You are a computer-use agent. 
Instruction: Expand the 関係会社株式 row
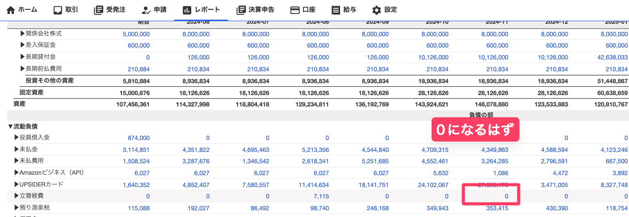[23, 34]
